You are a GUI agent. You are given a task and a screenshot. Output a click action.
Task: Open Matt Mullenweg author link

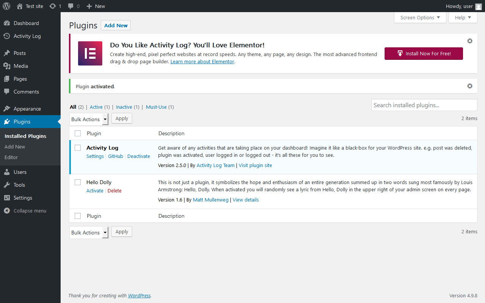211,200
